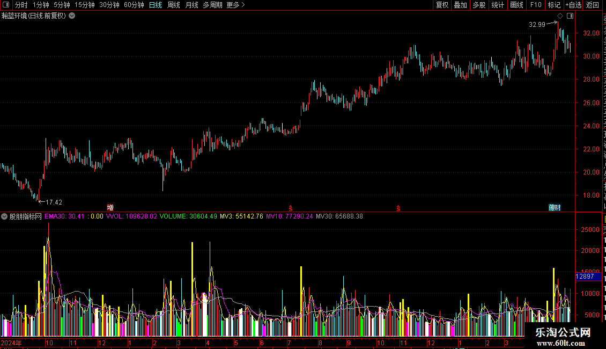Click the VVOL: 109628.02 indicator value
This screenshot has width=606, height=349.
(131, 216)
